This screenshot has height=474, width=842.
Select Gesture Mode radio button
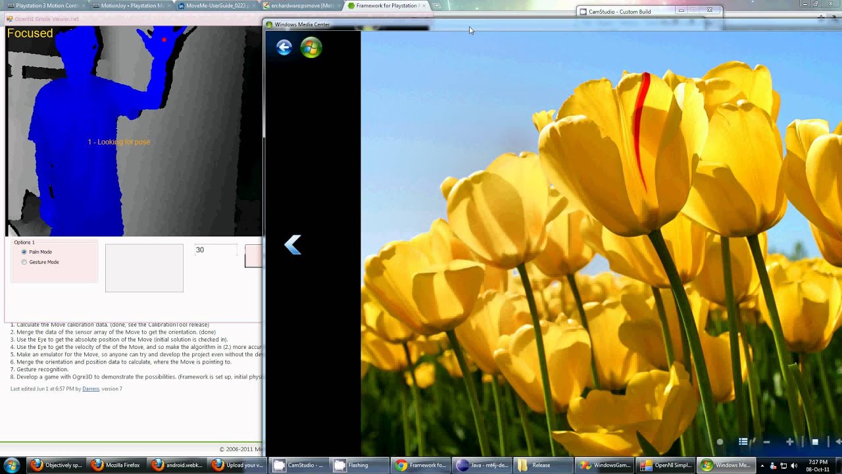click(x=24, y=262)
